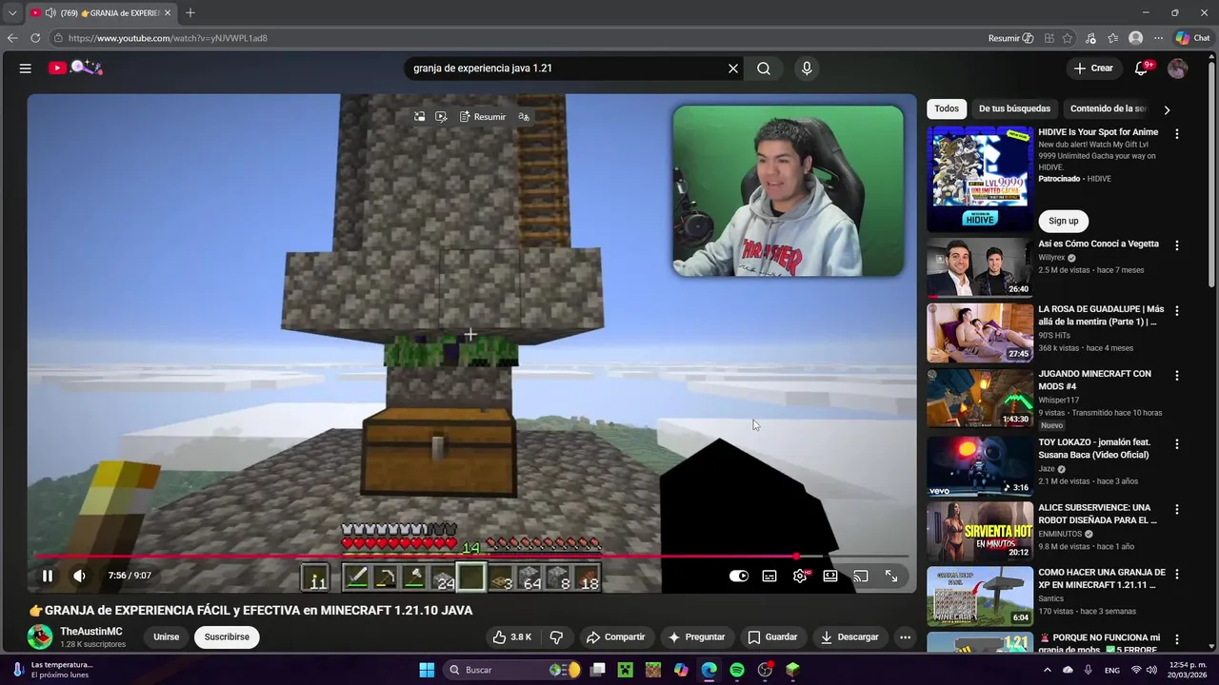Open the Crear video menu
Screen dimensions: 1219x685
pyautogui.click(x=1093, y=68)
